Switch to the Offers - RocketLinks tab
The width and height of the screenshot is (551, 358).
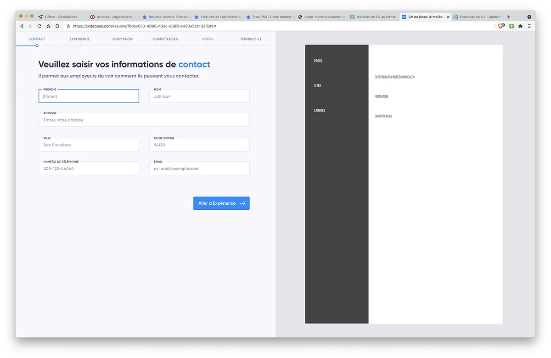61,17
